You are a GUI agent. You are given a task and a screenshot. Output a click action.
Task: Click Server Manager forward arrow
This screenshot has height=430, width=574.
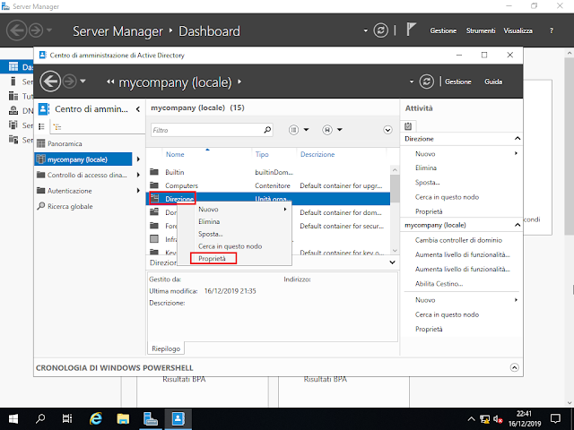(36, 30)
